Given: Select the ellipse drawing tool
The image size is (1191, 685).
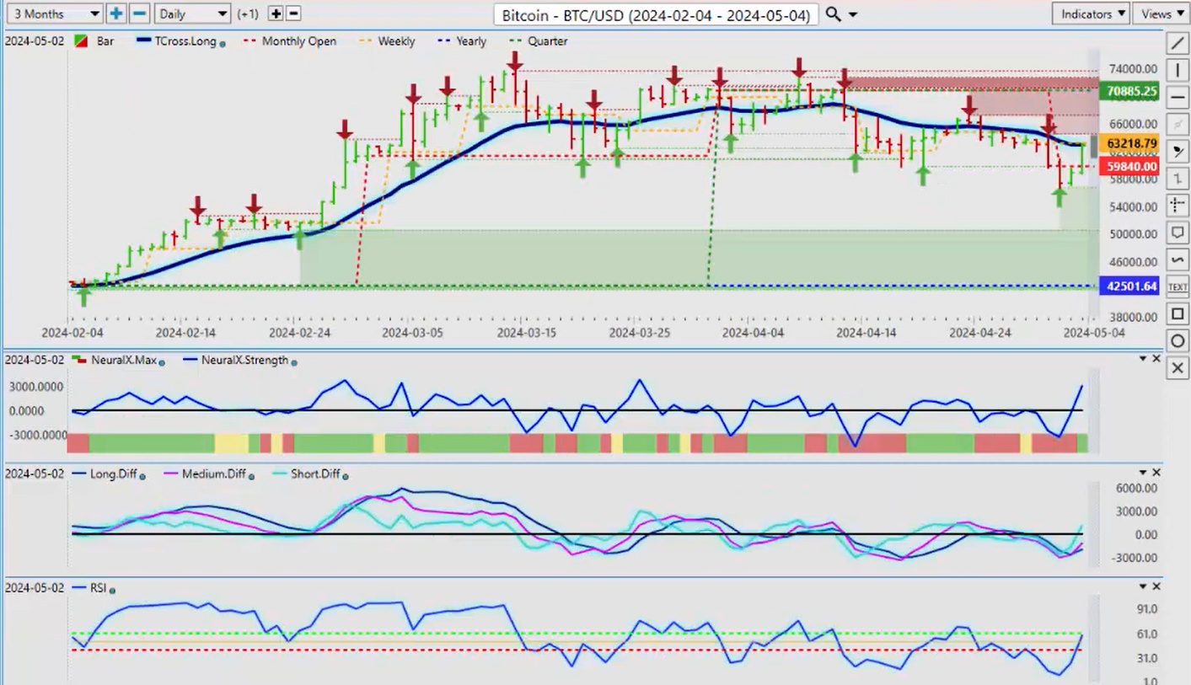Looking at the screenshot, I should click(x=1178, y=341).
